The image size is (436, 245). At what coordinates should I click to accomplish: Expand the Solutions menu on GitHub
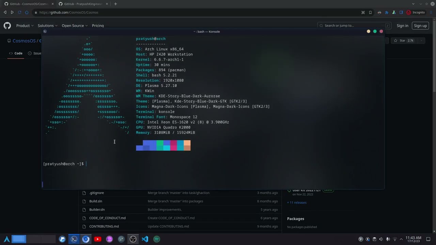click(47, 26)
